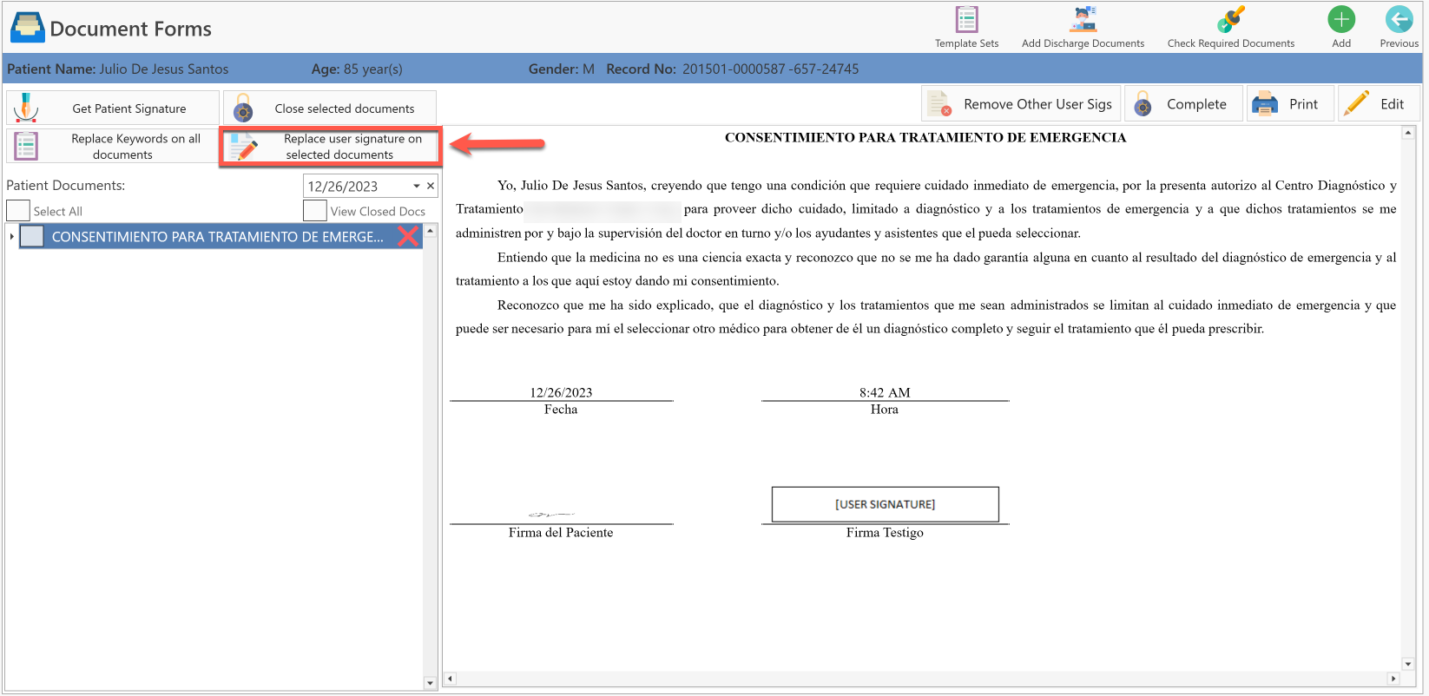Click Replace Keywords on all documents
The height and width of the screenshot is (696, 1429).
tap(113, 146)
